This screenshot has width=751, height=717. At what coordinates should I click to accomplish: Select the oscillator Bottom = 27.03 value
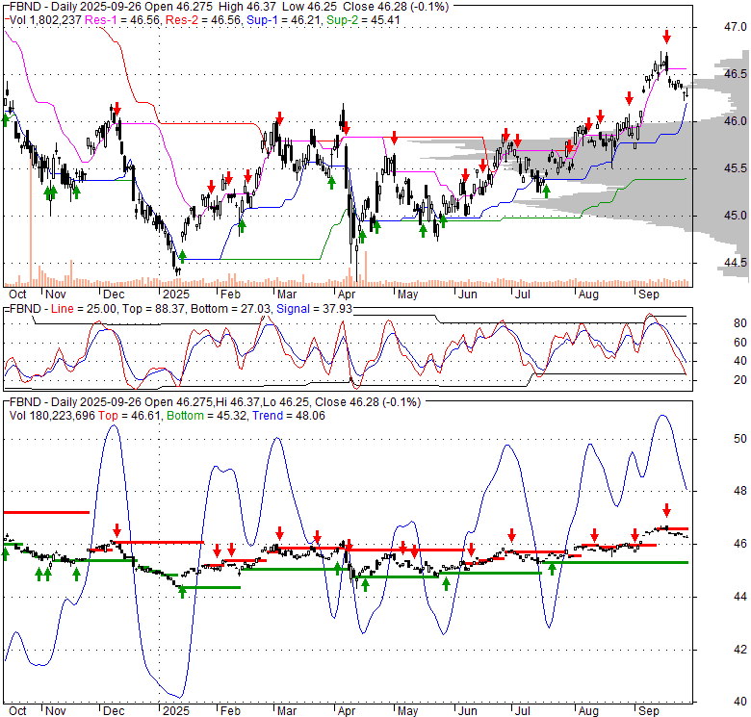(230, 309)
